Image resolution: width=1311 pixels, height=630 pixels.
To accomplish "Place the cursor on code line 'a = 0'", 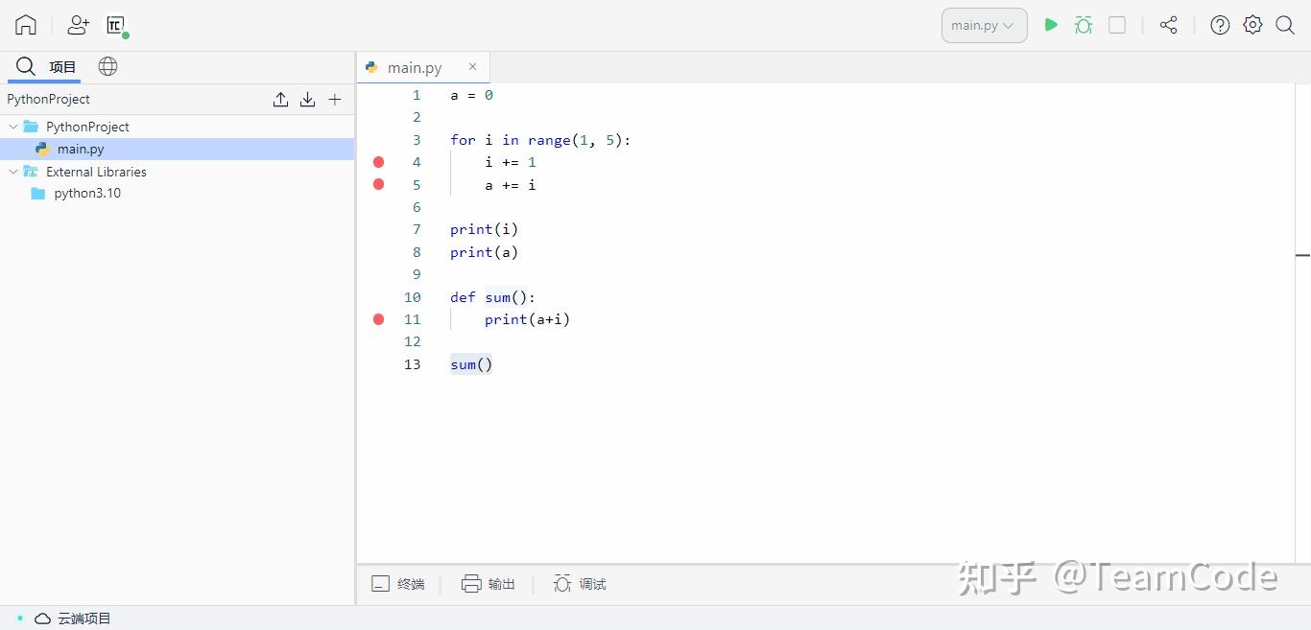I will click(x=471, y=95).
